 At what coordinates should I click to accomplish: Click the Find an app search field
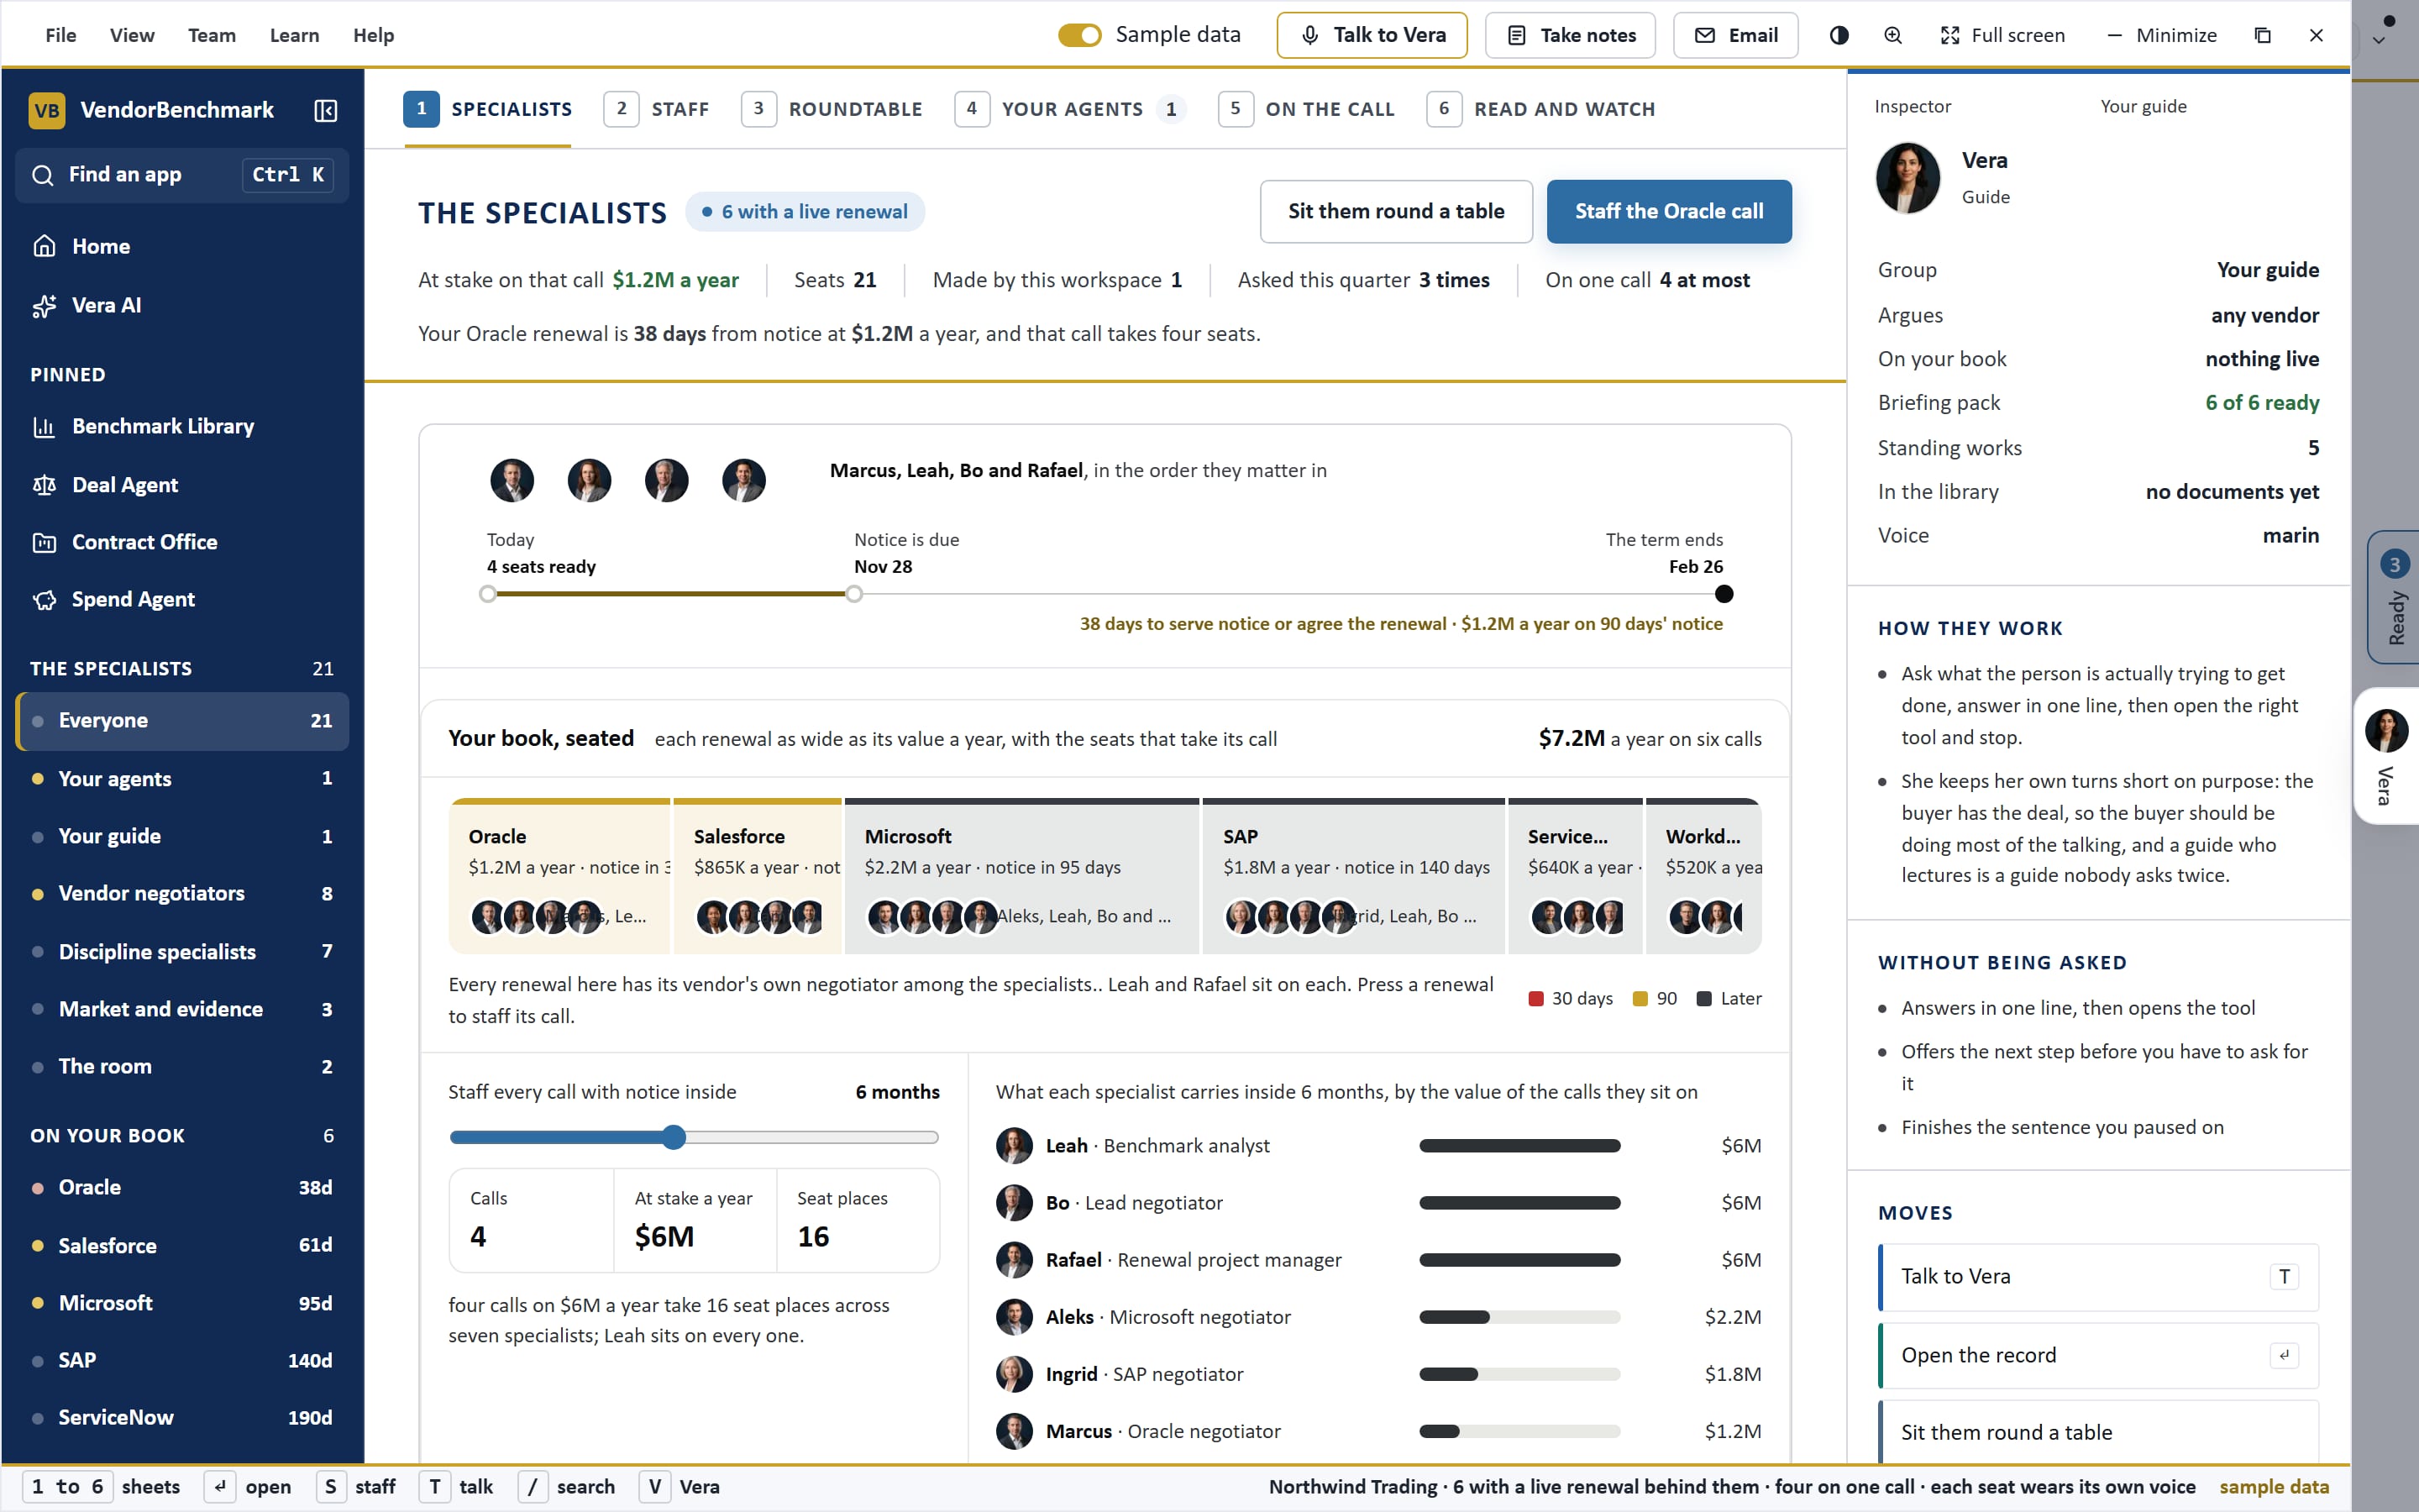coord(182,175)
